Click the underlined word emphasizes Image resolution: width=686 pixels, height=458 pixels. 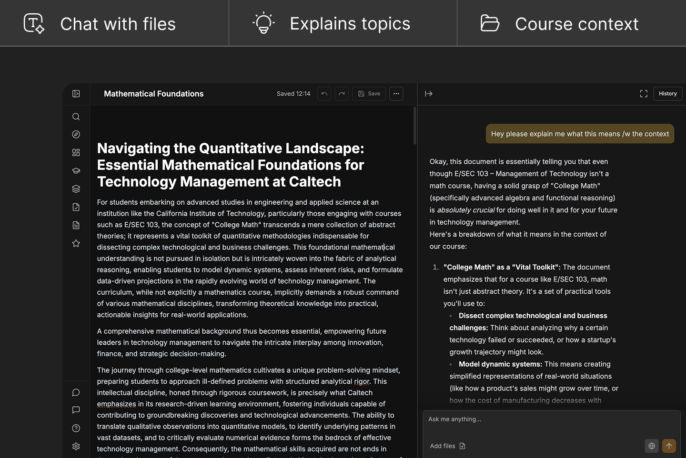point(117,404)
